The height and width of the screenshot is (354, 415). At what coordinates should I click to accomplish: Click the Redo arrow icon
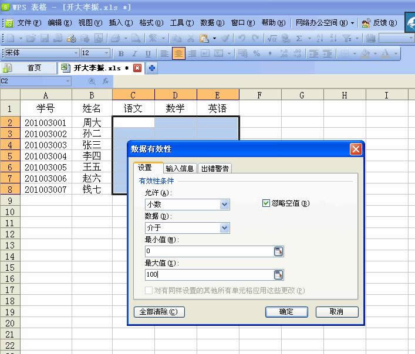(255, 39)
